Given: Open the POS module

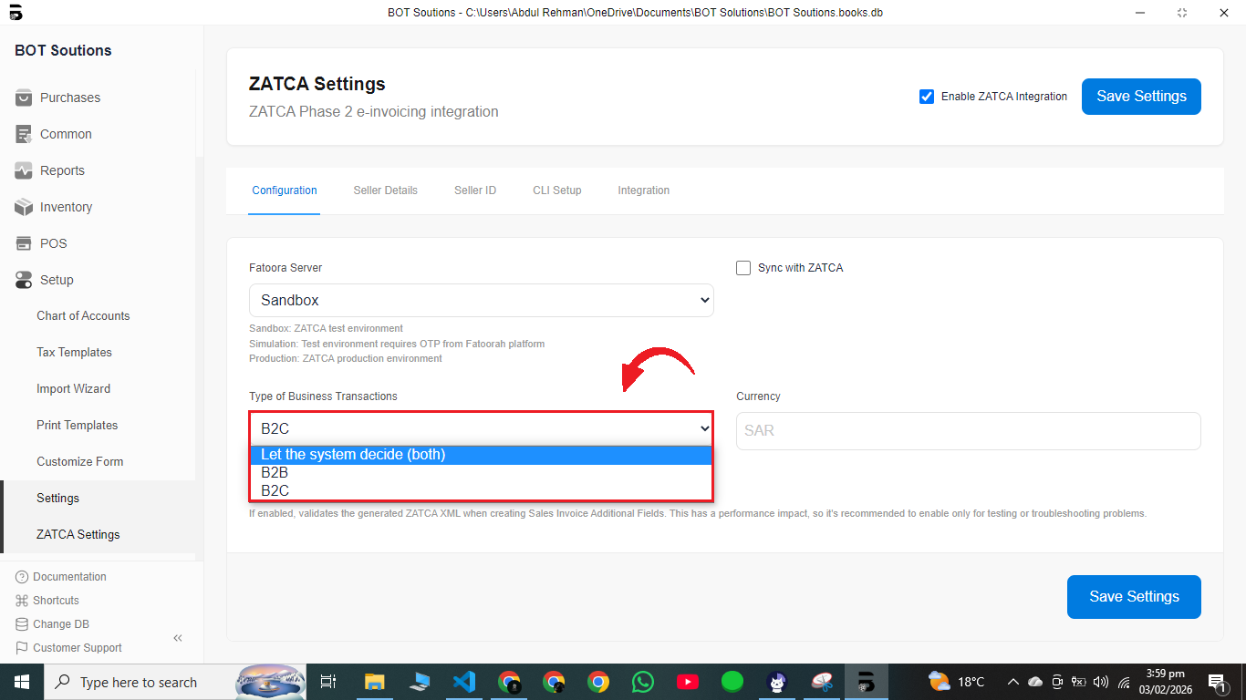Looking at the screenshot, I should click(53, 243).
